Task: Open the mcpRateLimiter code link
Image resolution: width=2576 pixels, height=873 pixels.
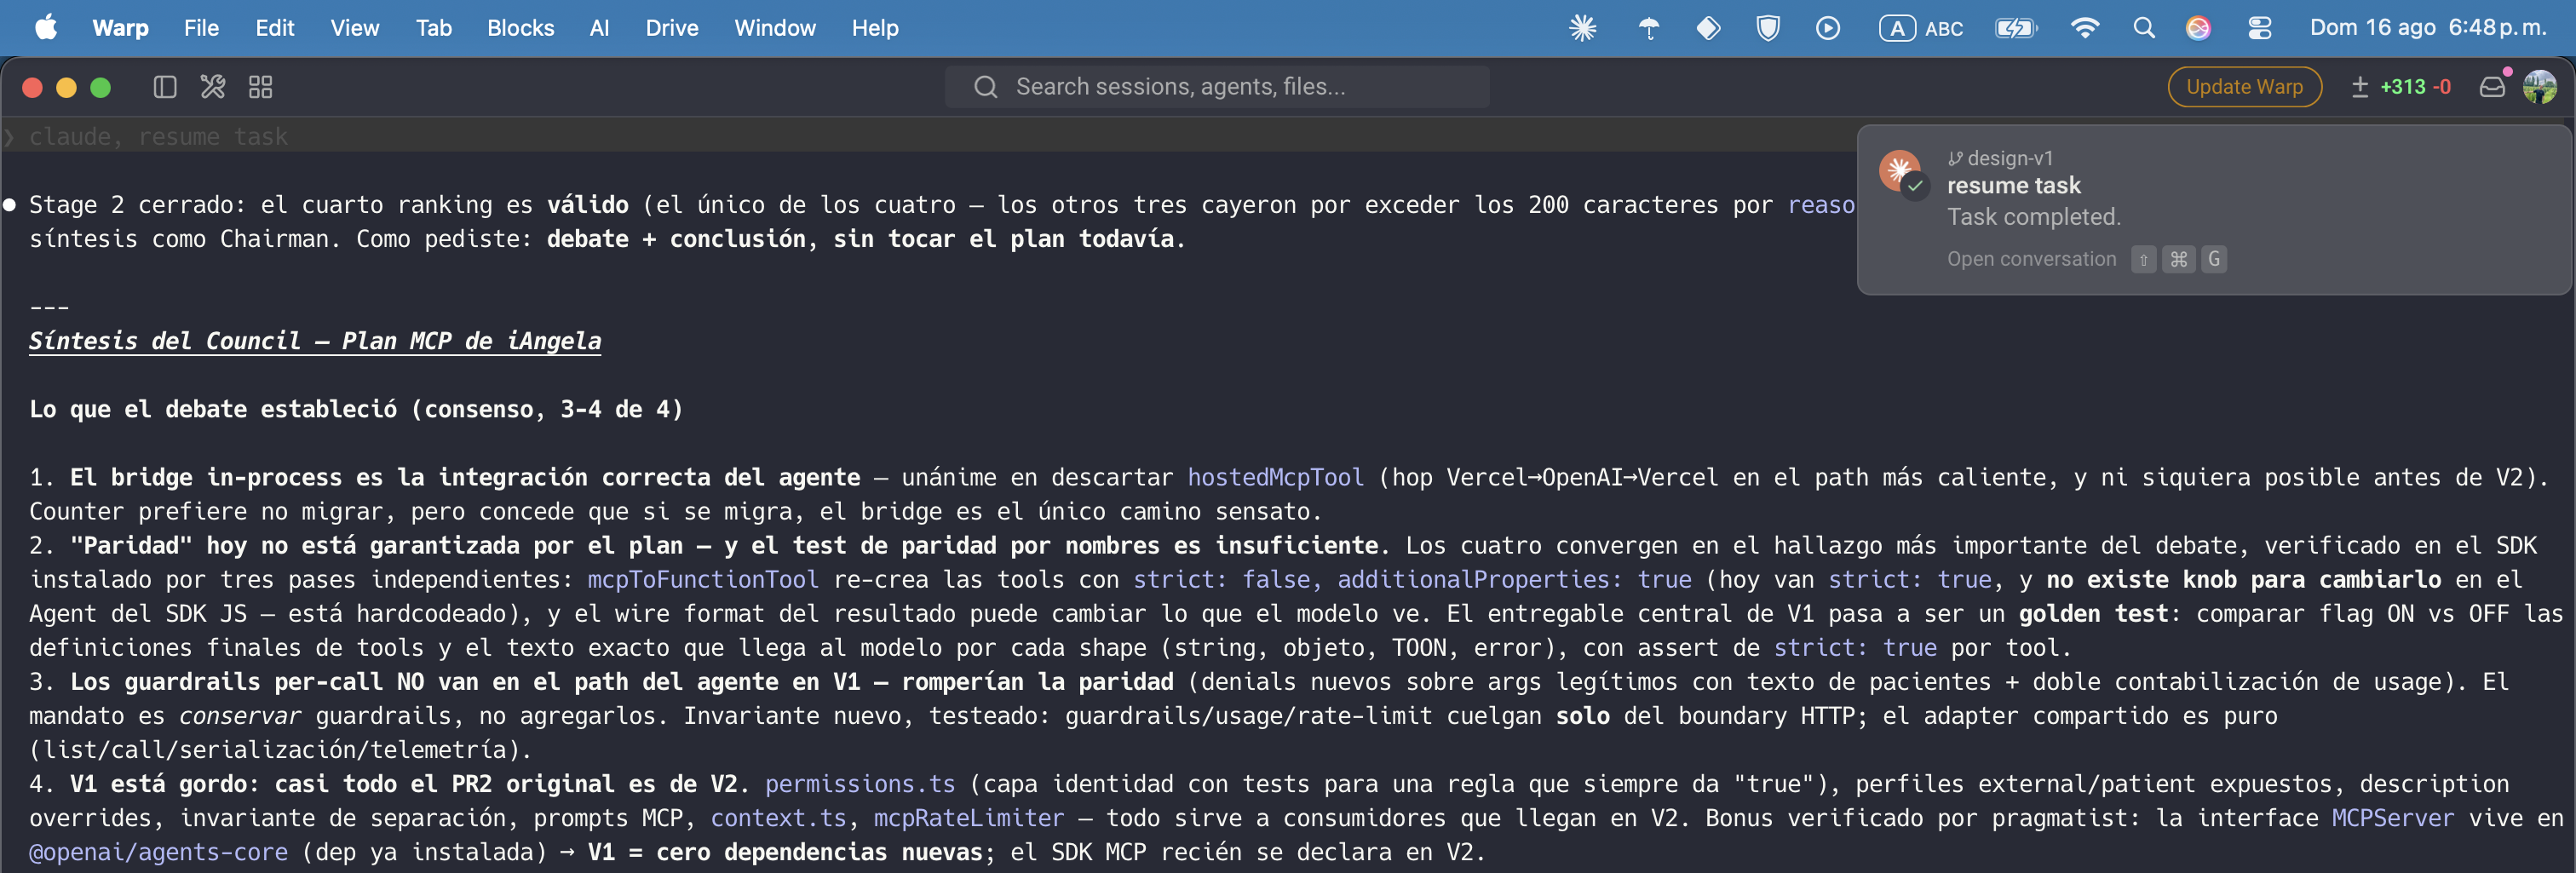Action: [969, 818]
